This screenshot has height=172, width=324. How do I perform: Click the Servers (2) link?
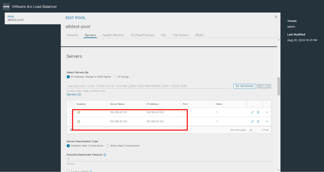click(74, 95)
